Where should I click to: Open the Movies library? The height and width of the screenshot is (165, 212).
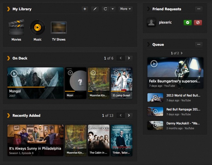(x=16, y=28)
